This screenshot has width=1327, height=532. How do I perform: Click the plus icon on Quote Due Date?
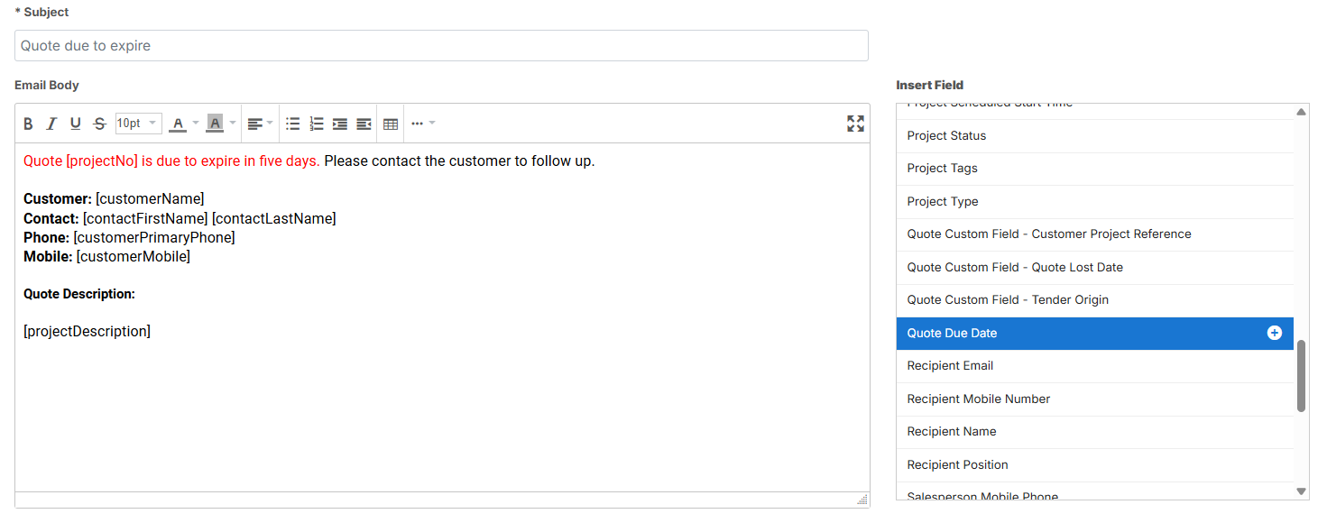pos(1274,333)
